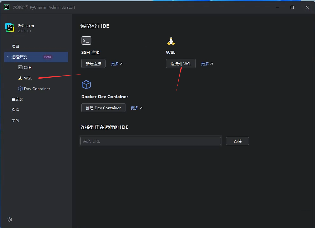
Task: Click the 连接 button beside URL field
Action: click(237, 141)
